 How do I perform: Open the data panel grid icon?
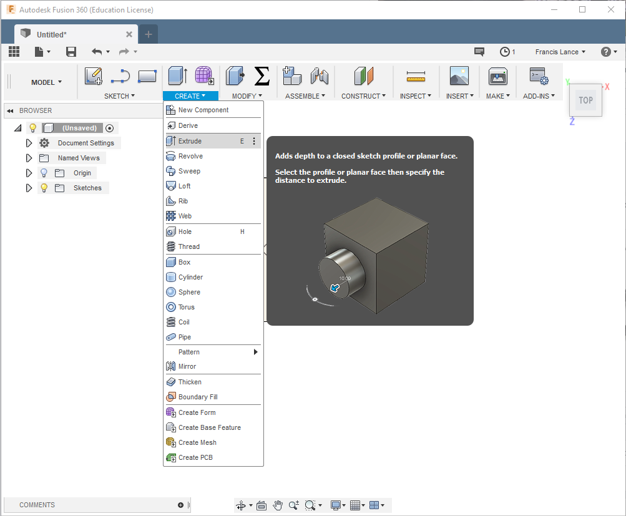pyautogui.click(x=14, y=52)
